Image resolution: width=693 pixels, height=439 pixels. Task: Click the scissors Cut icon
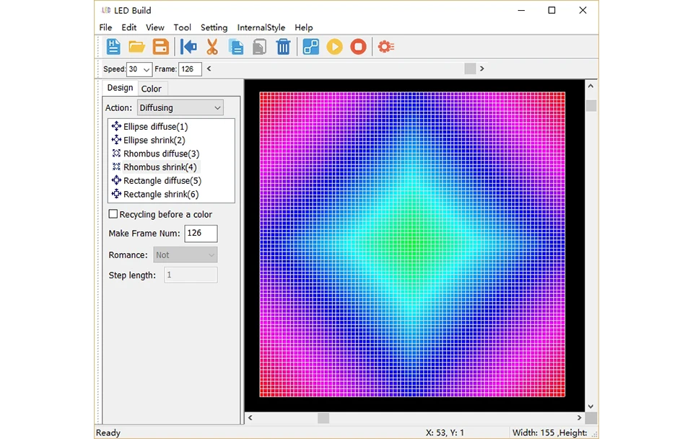[x=212, y=47]
